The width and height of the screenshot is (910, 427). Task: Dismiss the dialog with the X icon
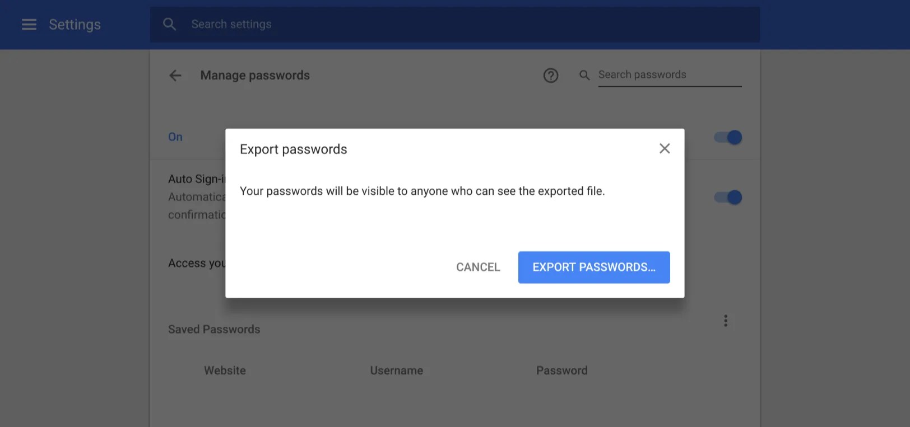[x=664, y=148]
